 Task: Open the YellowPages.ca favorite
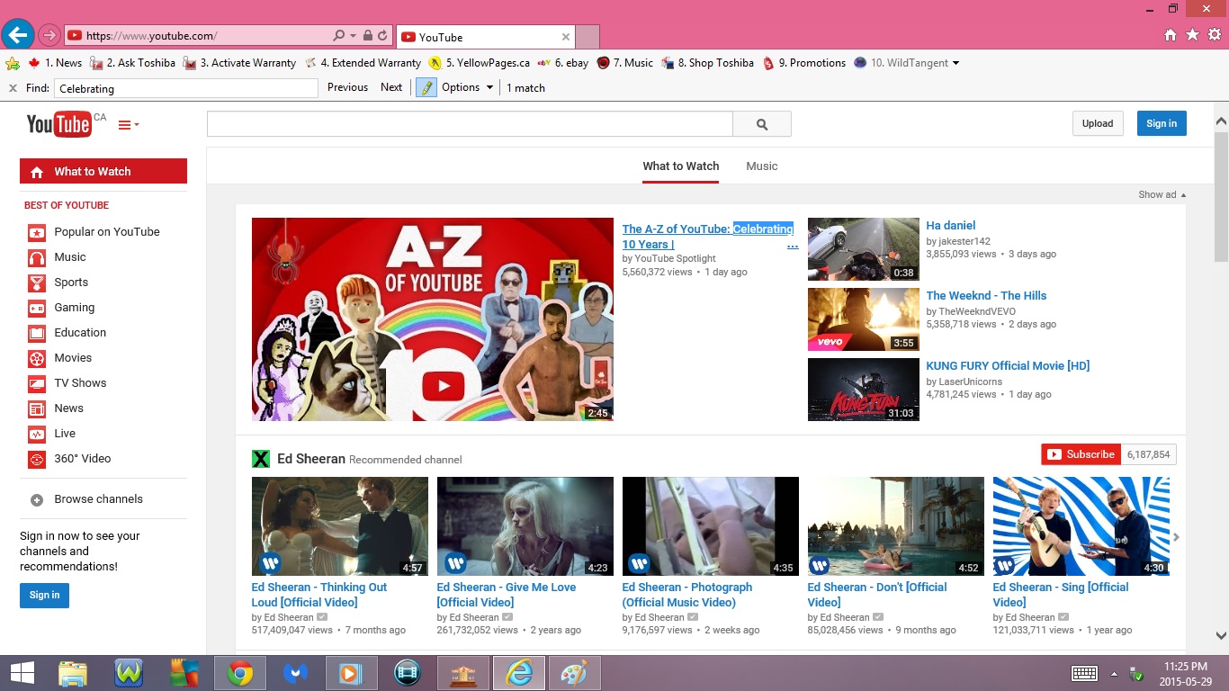tap(480, 63)
